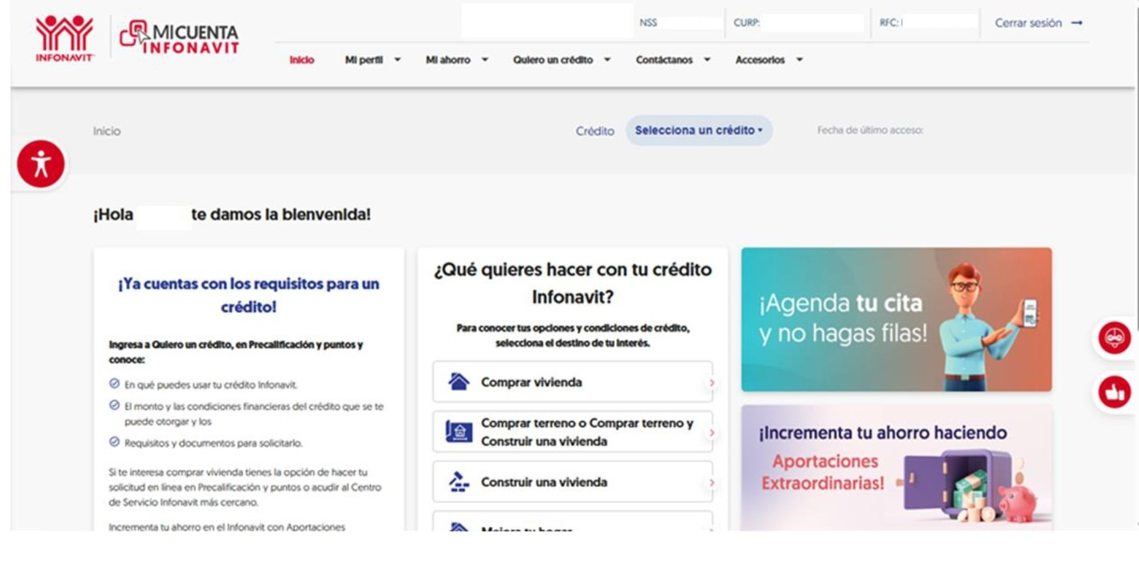
Task: Click the thumbs-up feedback floating icon
Action: pyautogui.click(x=1114, y=392)
